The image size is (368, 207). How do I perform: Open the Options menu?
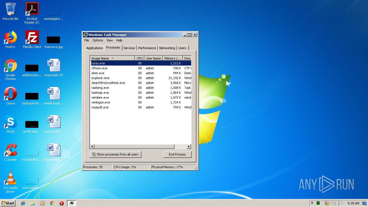(x=98, y=40)
